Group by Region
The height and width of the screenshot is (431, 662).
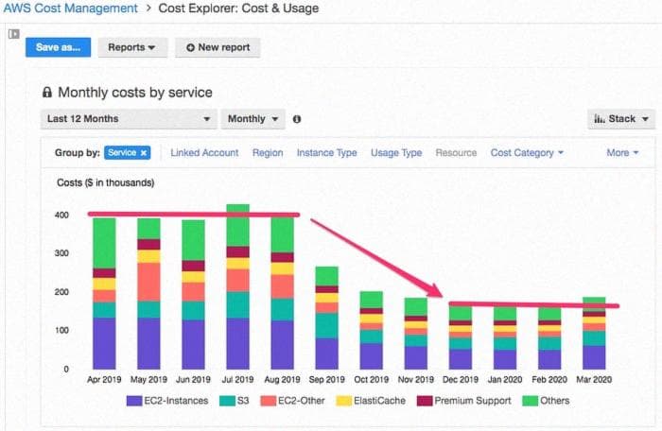(x=268, y=153)
